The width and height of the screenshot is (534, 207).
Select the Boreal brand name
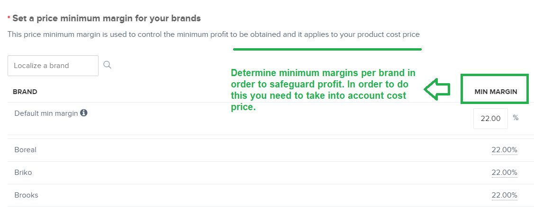(x=26, y=150)
